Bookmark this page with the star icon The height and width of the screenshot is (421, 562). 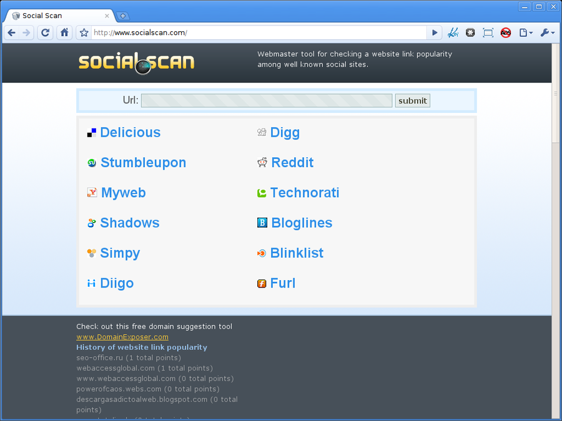[x=84, y=32]
